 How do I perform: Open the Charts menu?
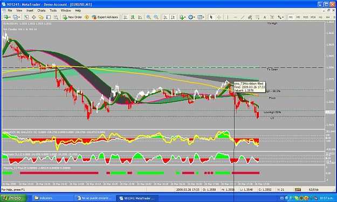tap(42, 10)
